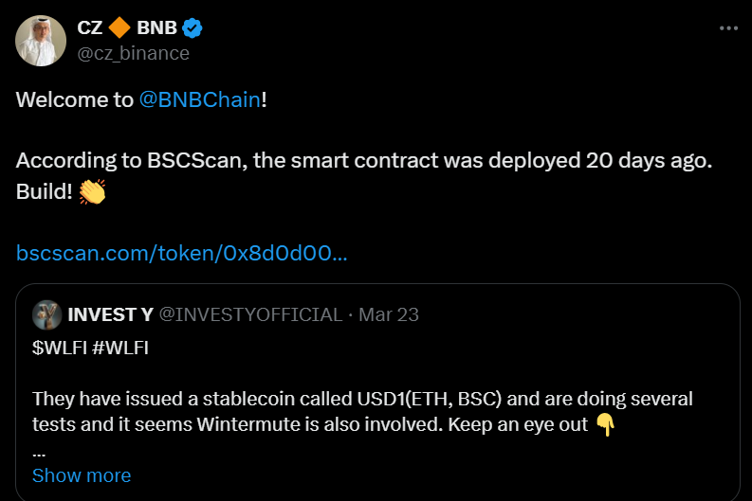Click the sentence about BSCScan smart contract
This screenshot has height=501, width=752.
[x=364, y=161]
